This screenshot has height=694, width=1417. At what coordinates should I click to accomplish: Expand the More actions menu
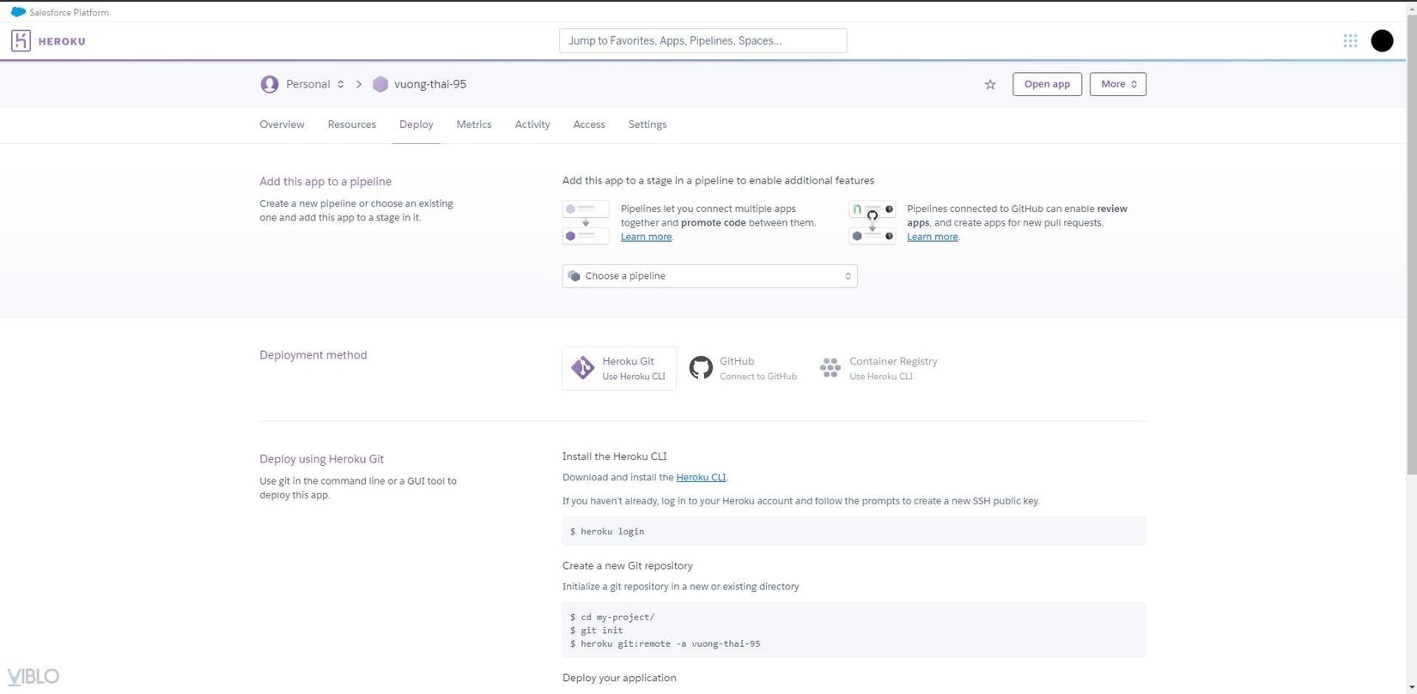(x=1117, y=84)
